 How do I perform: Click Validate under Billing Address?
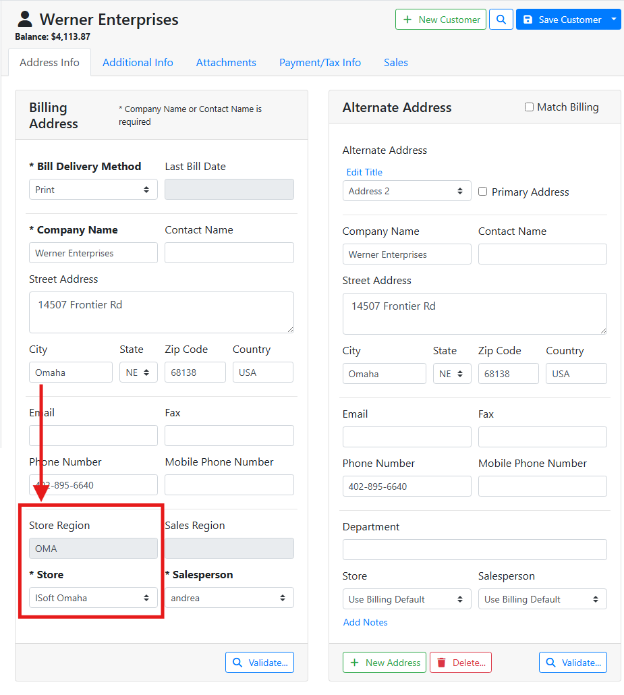[x=260, y=663]
